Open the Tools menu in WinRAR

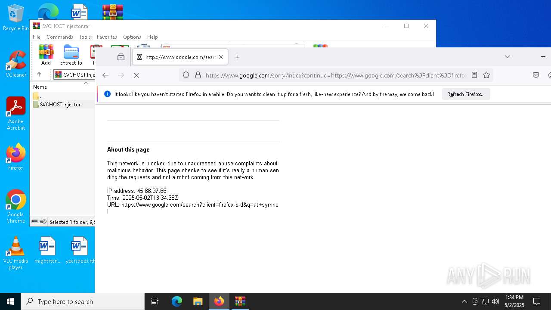(85, 37)
